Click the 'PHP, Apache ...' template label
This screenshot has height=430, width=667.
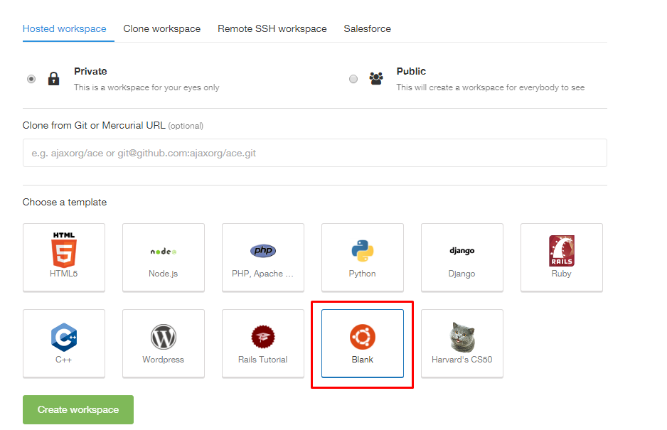(x=263, y=274)
